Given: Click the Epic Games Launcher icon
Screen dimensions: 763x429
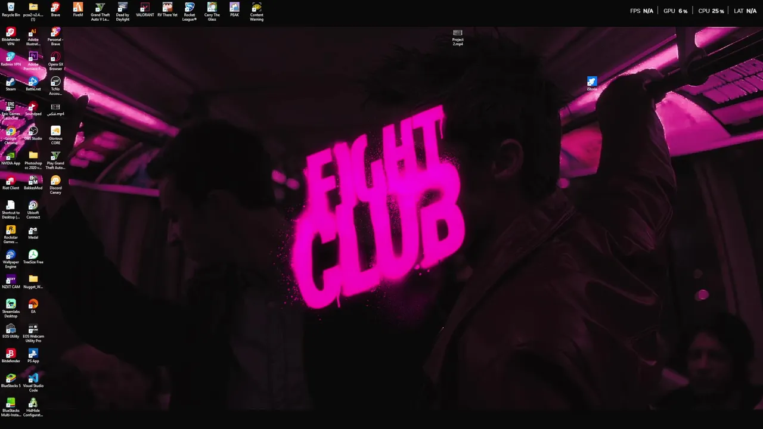Looking at the screenshot, I should (11, 111).
